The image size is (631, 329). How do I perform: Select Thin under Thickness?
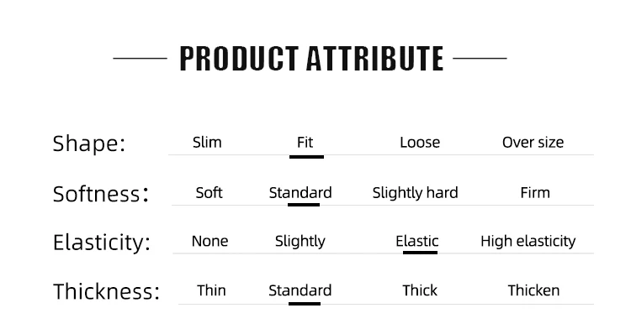pyautogui.click(x=211, y=290)
